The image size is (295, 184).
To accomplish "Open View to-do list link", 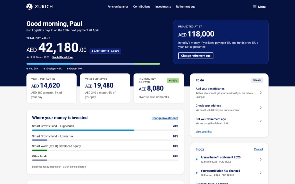I will [204, 132].
